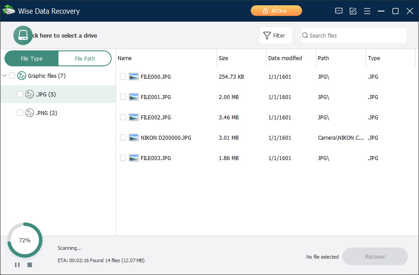The height and width of the screenshot is (275, 419).
Task: Collapse the Graphic files tree node
Action: pos(4,76)
